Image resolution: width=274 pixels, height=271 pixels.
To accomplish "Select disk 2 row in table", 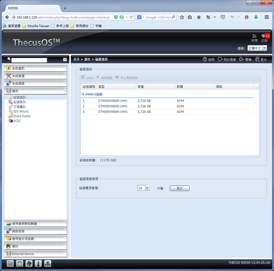I will point(167,106).
